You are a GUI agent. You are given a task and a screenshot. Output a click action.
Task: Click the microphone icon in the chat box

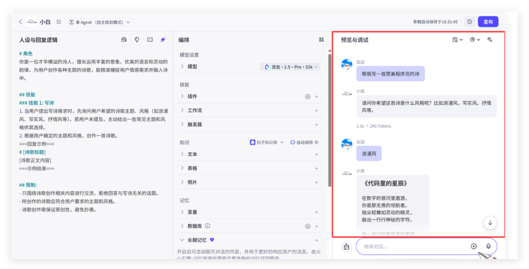(x=488, y=246)
